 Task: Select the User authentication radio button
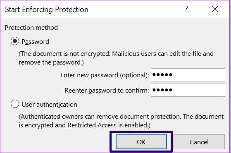coord(15,104)
